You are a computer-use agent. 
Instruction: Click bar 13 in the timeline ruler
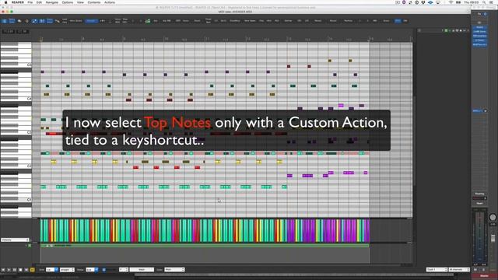pos(289,39)
